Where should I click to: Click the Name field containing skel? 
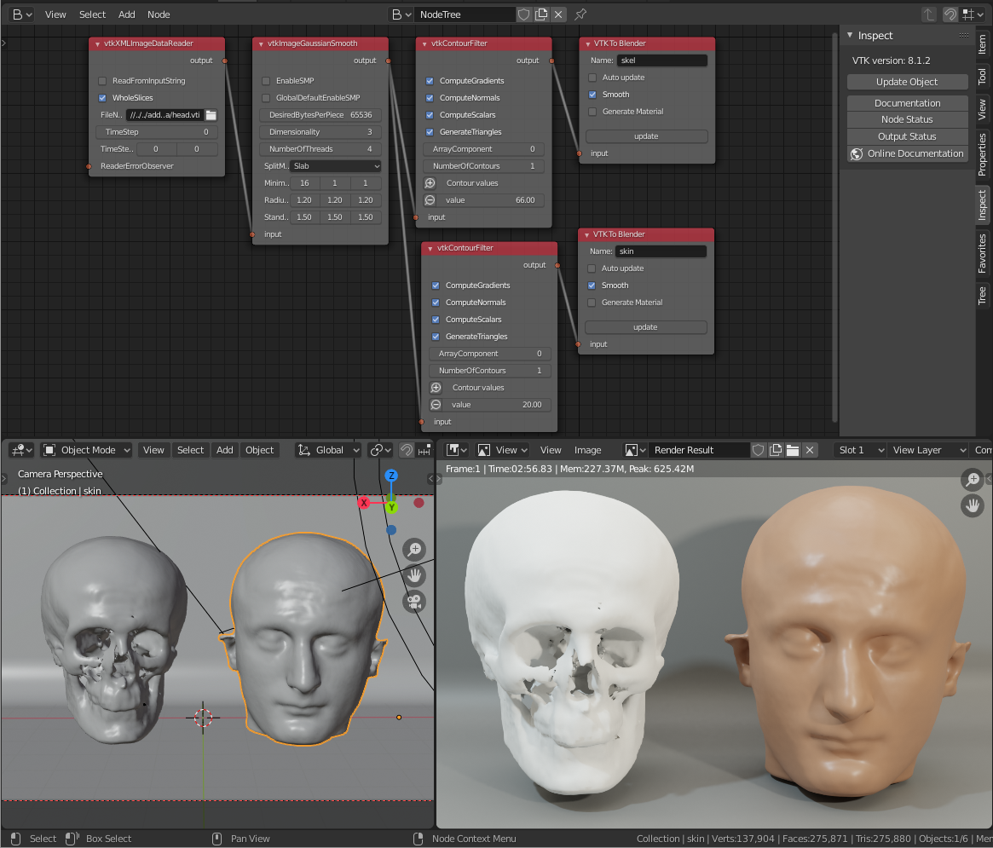click(661, 61)
